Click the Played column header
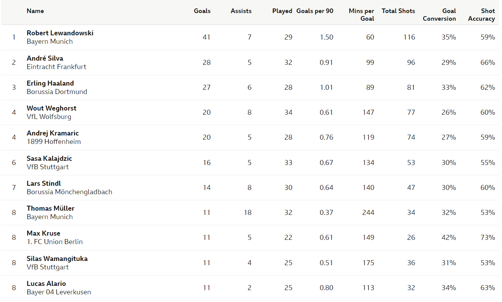The image size is (502, 302). click(x=282, y=11)
